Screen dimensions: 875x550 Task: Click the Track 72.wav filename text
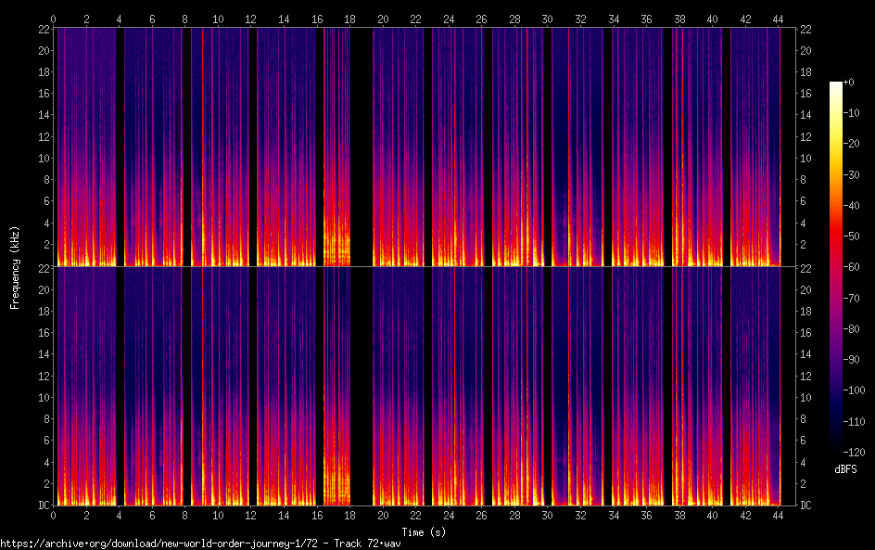367,543
